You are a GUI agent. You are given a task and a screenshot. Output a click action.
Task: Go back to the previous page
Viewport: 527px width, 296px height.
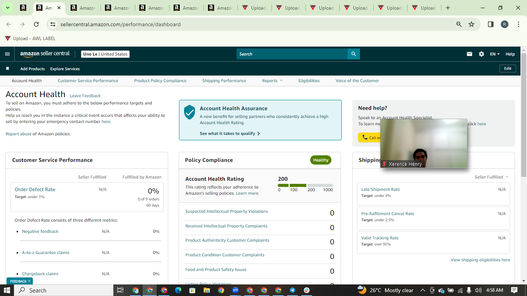click(x=8, y=24)
